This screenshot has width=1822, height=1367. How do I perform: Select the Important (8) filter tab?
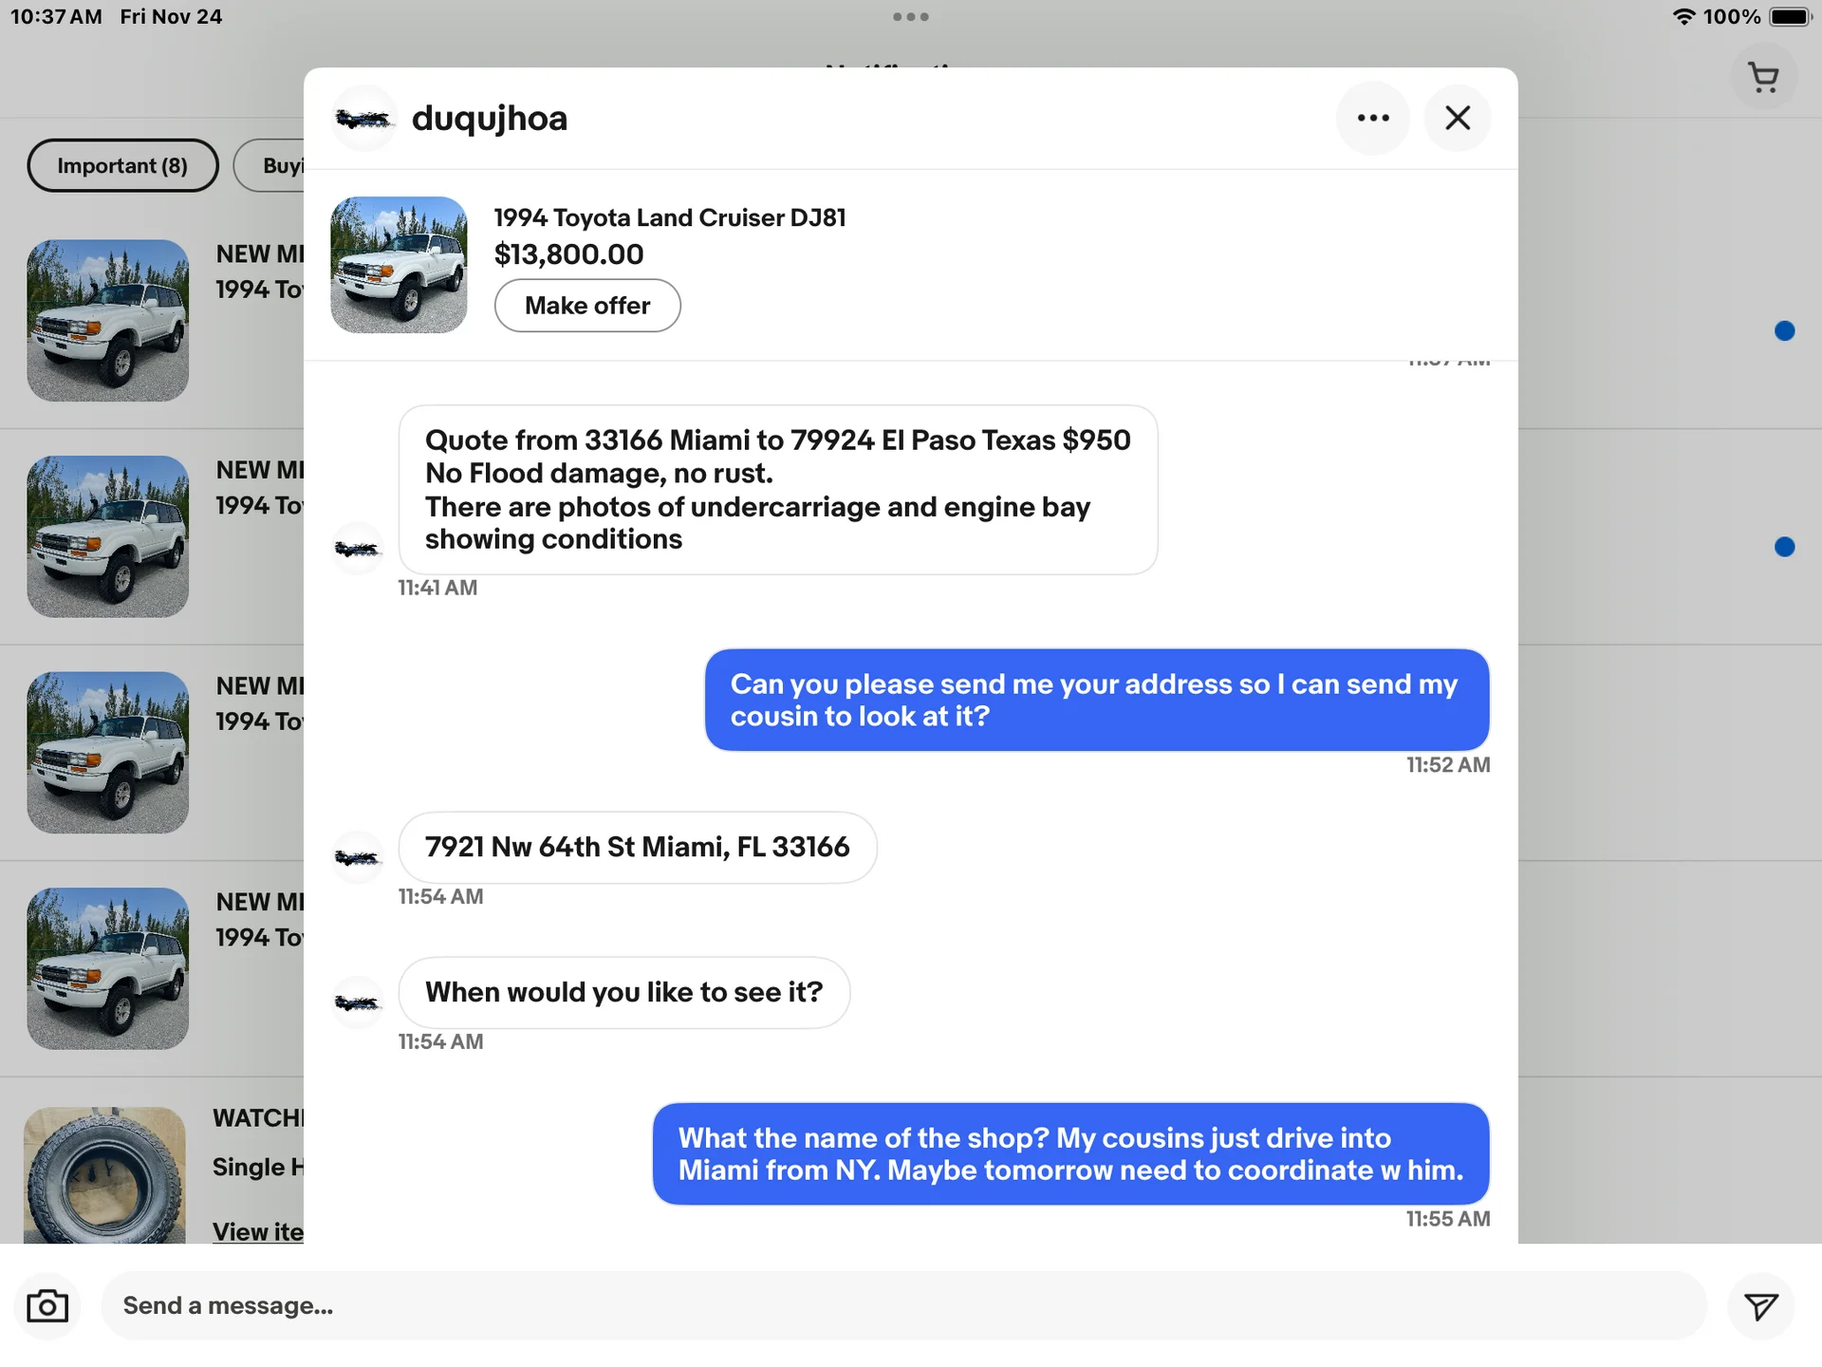[122, 165]
